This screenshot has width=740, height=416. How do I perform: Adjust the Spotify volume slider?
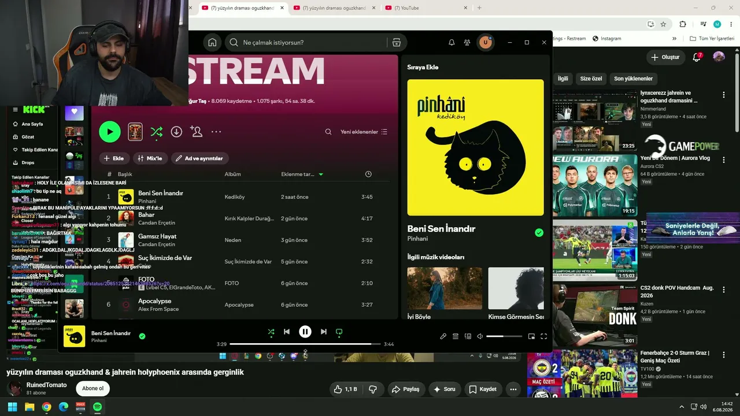tap(504, 336)
